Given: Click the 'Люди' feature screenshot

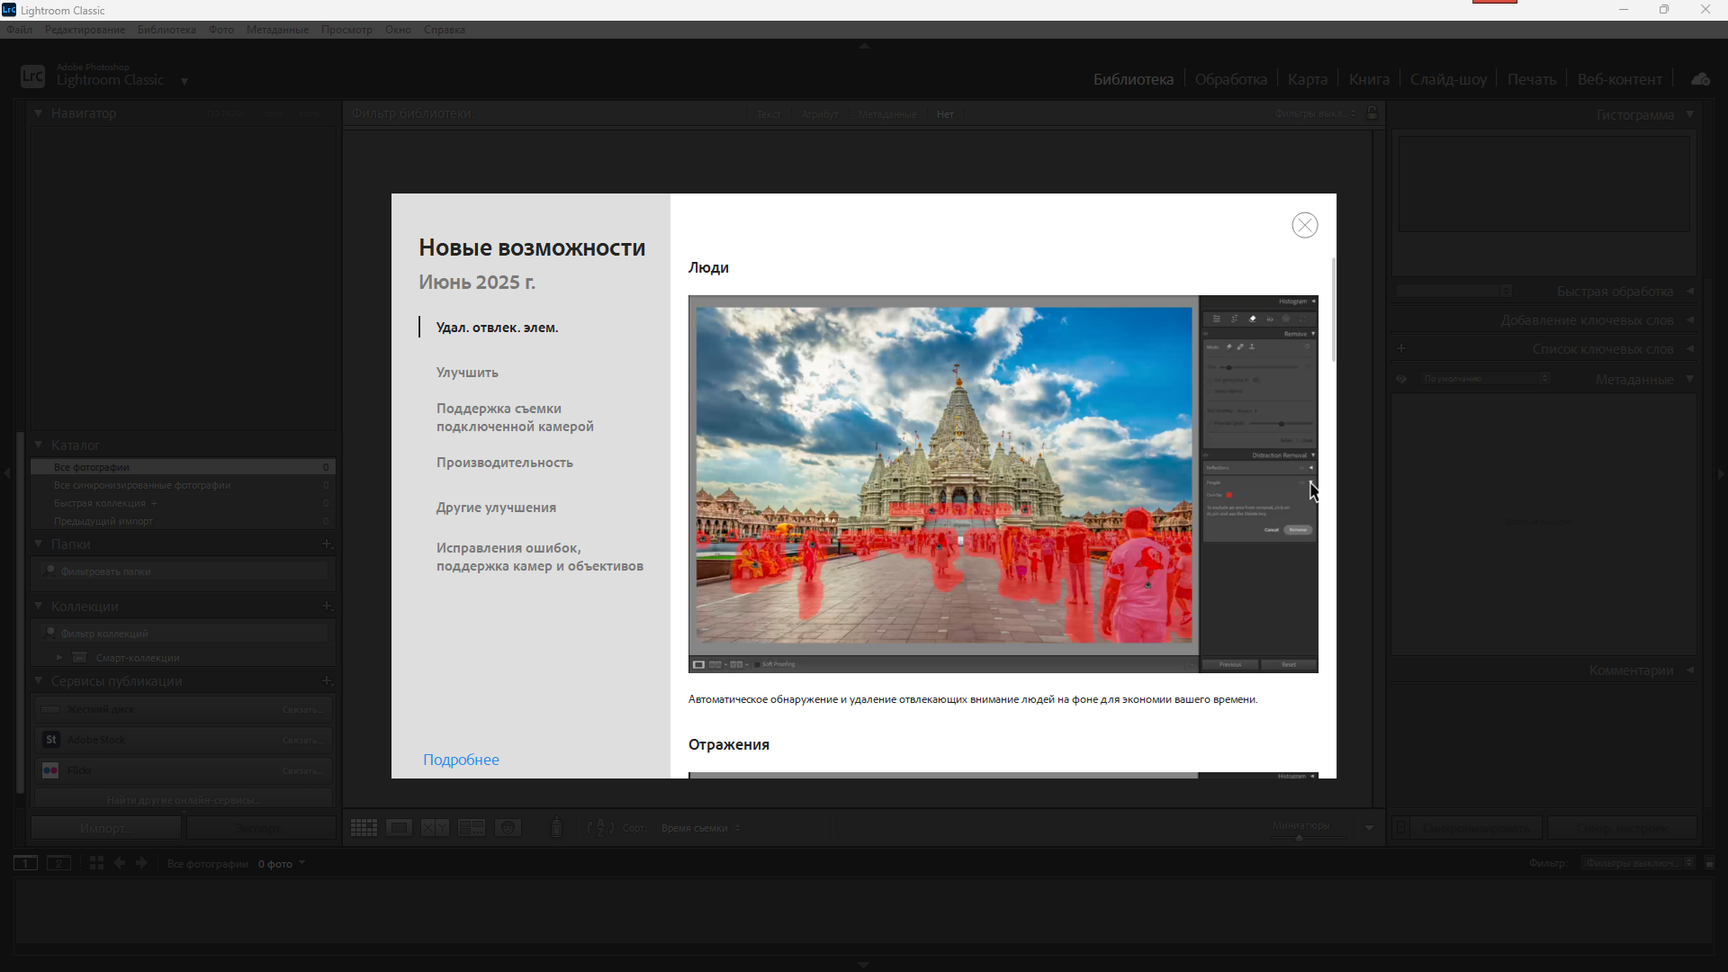Looking at the screenshot, I should coord(1003,484).
